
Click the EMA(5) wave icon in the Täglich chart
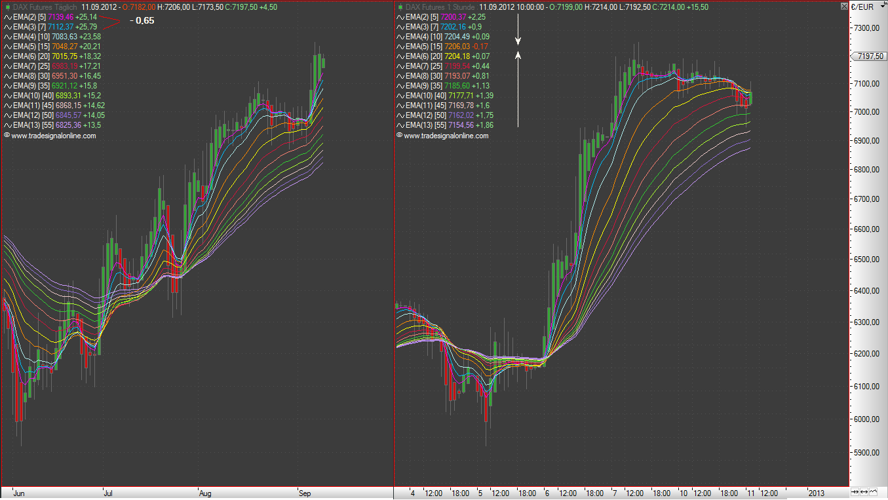click(x=7, y=47)
